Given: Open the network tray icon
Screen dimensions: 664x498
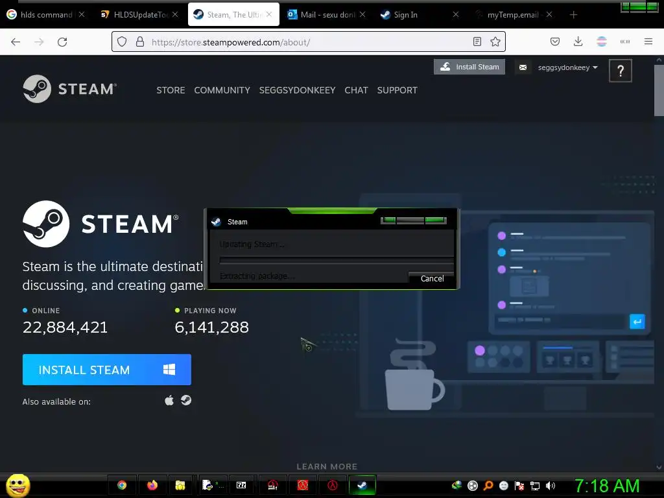Looking at the screenshot, I should (x=535, y=486).
